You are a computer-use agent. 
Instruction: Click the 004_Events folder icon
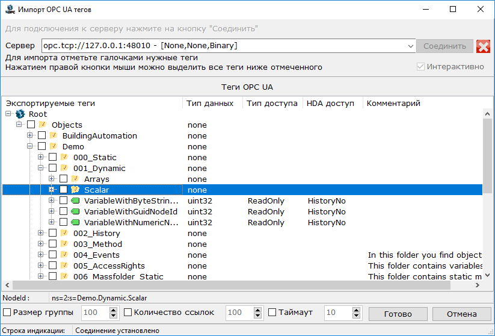coord(64,255)
